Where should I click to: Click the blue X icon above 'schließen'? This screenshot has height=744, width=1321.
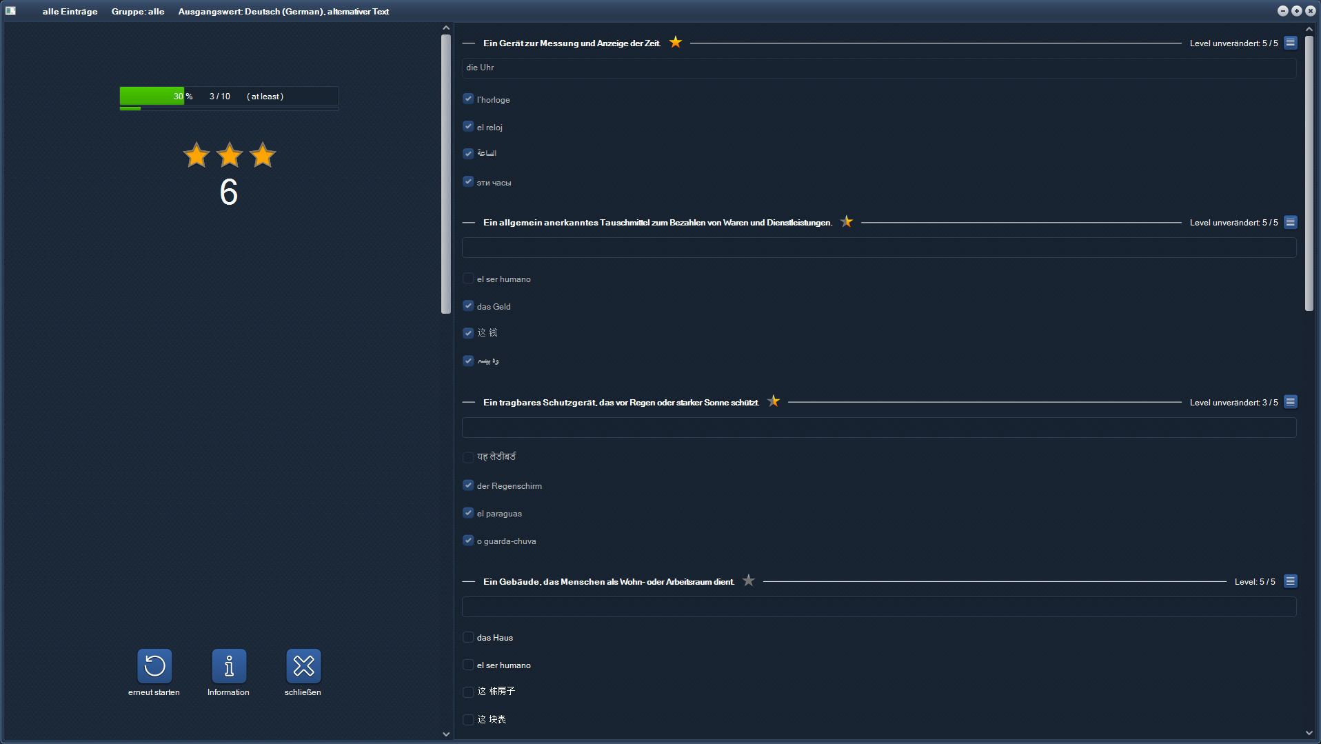pos(303,666)
